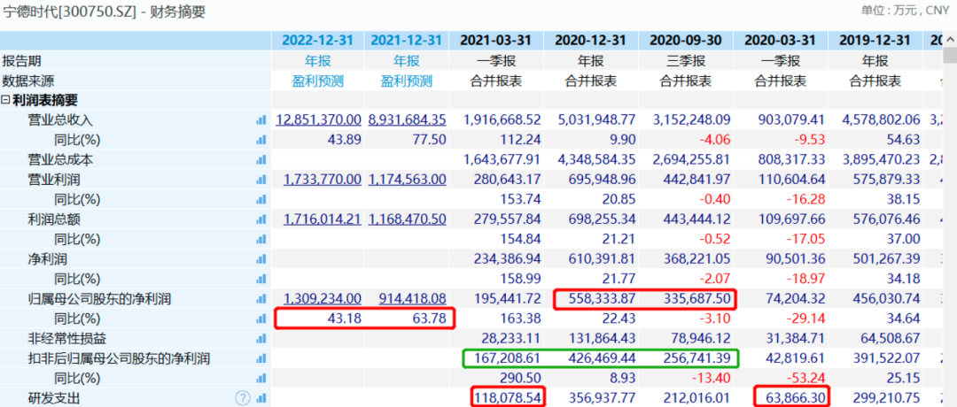Open chart icon for 扣非后归属母公司股东的净利润 row

click(261, 359)
